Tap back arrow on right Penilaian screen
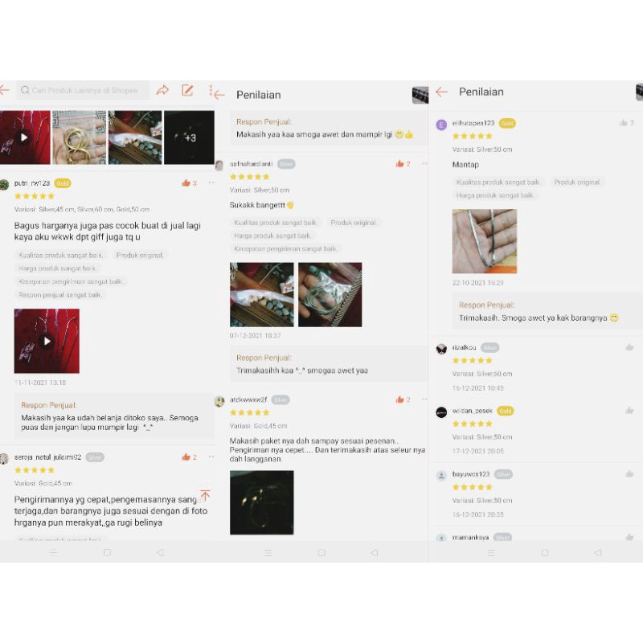 tap(441, 92)
